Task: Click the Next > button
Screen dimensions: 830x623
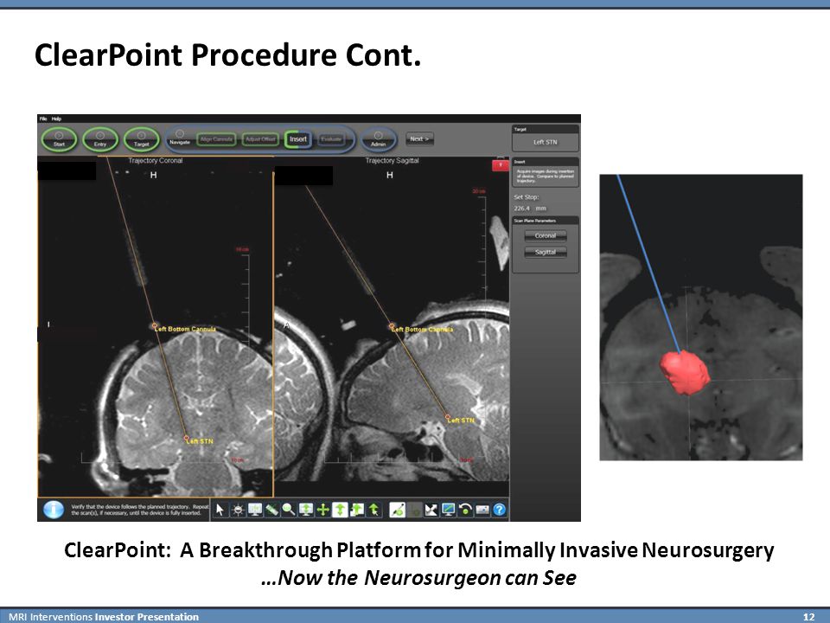Action: [x=419, y=138]
